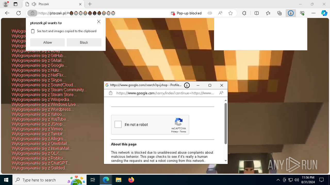The width and height of the screenshot is (330, 185).
Task: Open the notification center icon
Action: tap(321, 180)
